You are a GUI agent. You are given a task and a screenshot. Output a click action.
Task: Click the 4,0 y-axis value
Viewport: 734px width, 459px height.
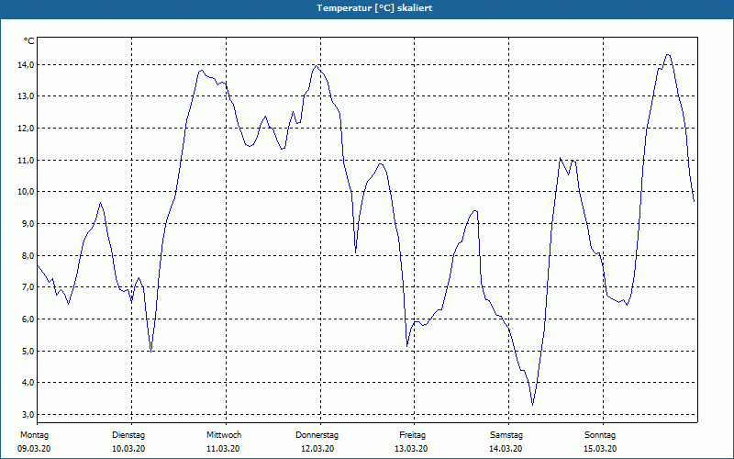[x=28, y=383]
